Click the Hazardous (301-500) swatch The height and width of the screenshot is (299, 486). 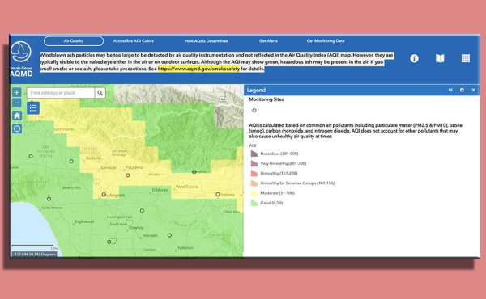pos(254,154)
